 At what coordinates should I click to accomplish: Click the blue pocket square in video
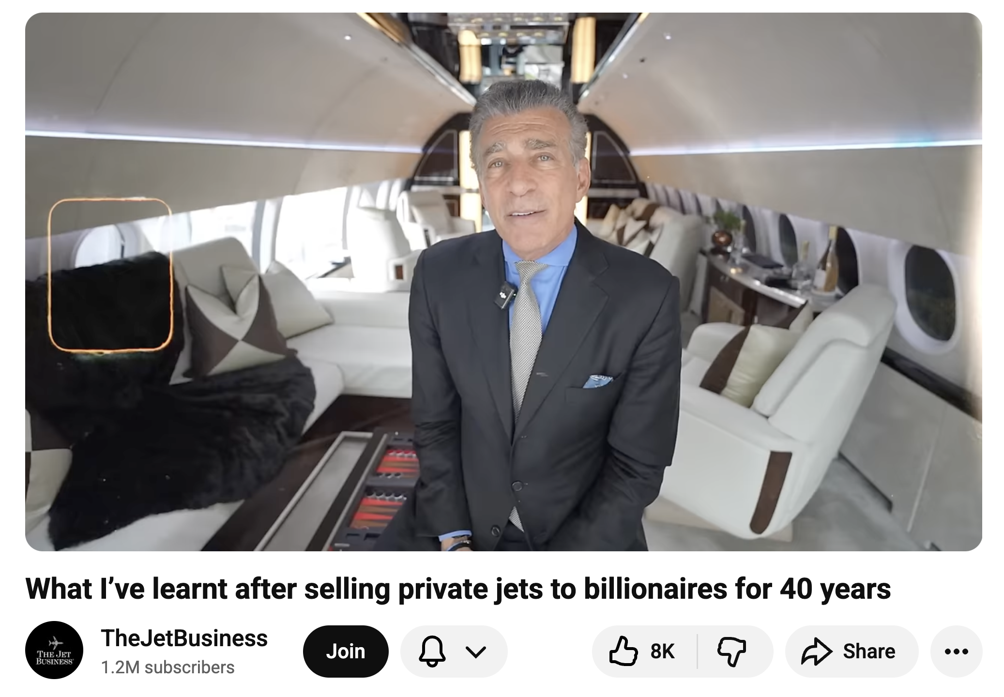[597, 381]
